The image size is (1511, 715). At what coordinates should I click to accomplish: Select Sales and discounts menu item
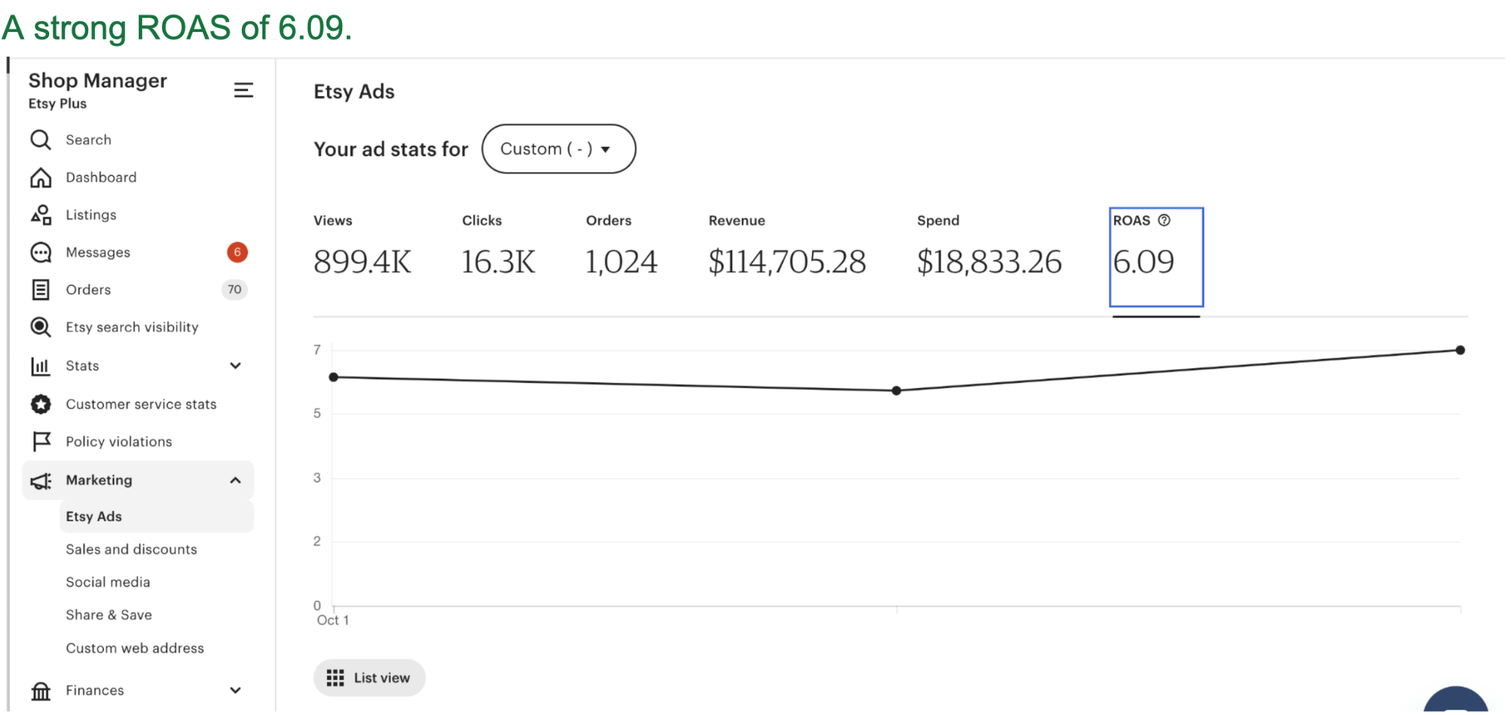click(131, 549)
